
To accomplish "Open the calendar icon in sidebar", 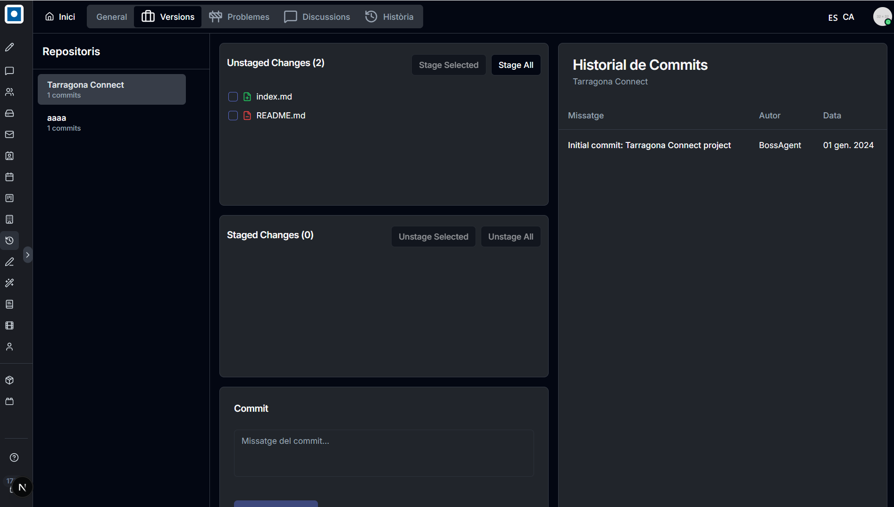I will (9, 177).
